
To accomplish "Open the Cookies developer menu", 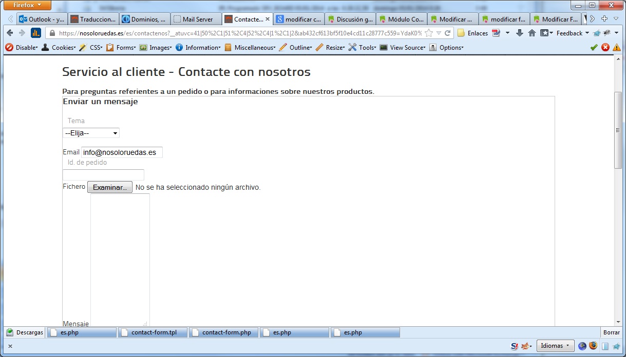I will click(x=59, y=47).
